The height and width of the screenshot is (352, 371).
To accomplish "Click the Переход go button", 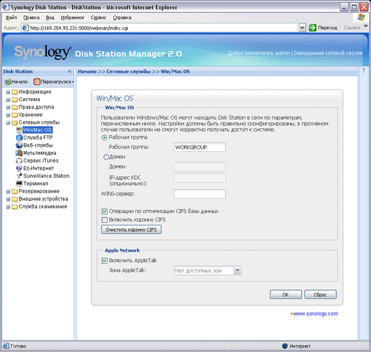I will [x=323, y=28].
